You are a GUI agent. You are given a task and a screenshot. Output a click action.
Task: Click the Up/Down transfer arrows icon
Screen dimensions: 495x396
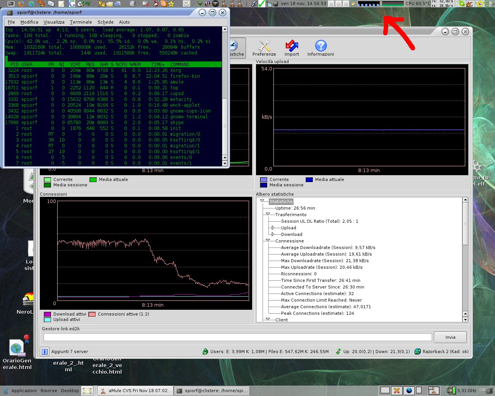tap(338, 352)
